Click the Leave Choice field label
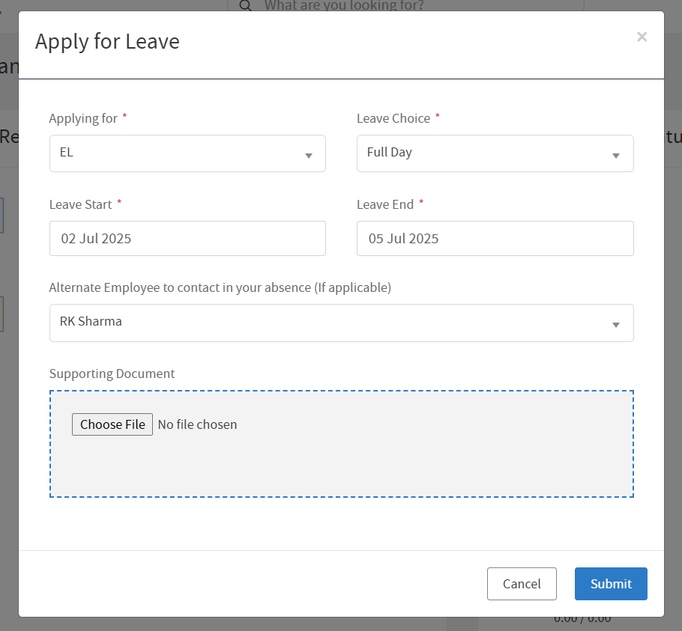Viewport: 682px width, 631px height. [393, 118]
